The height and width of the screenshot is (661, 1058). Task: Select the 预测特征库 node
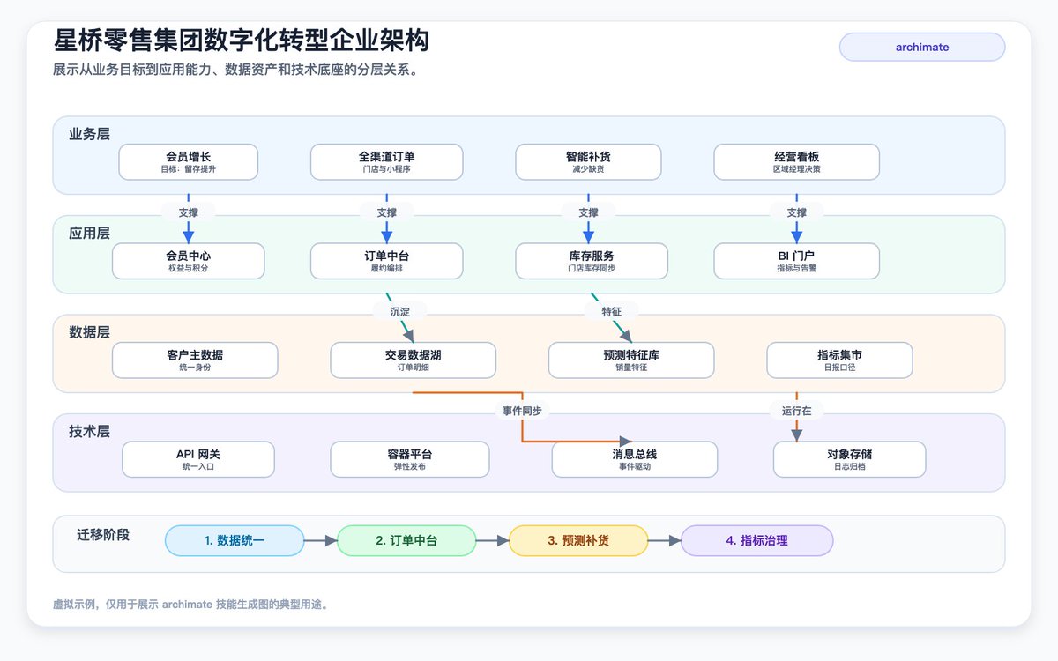[x=631, y=360]
